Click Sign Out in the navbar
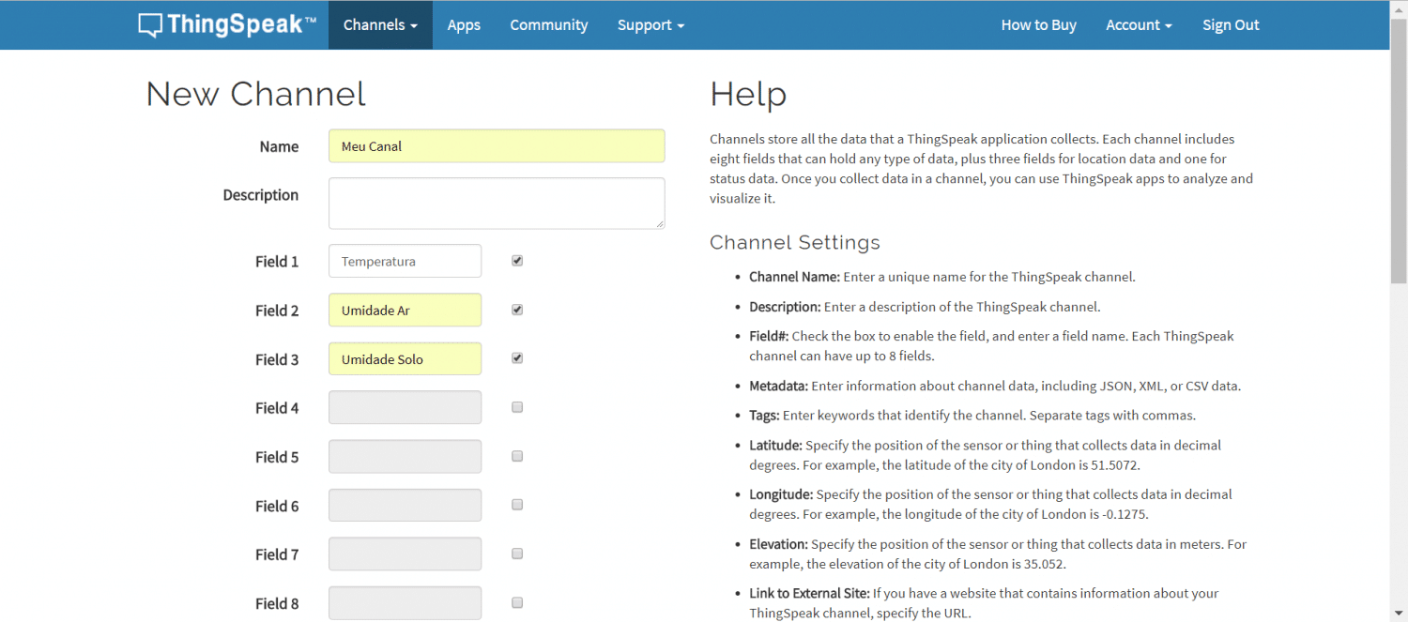Screen dimensions: 1408x622 [1231, 25]
